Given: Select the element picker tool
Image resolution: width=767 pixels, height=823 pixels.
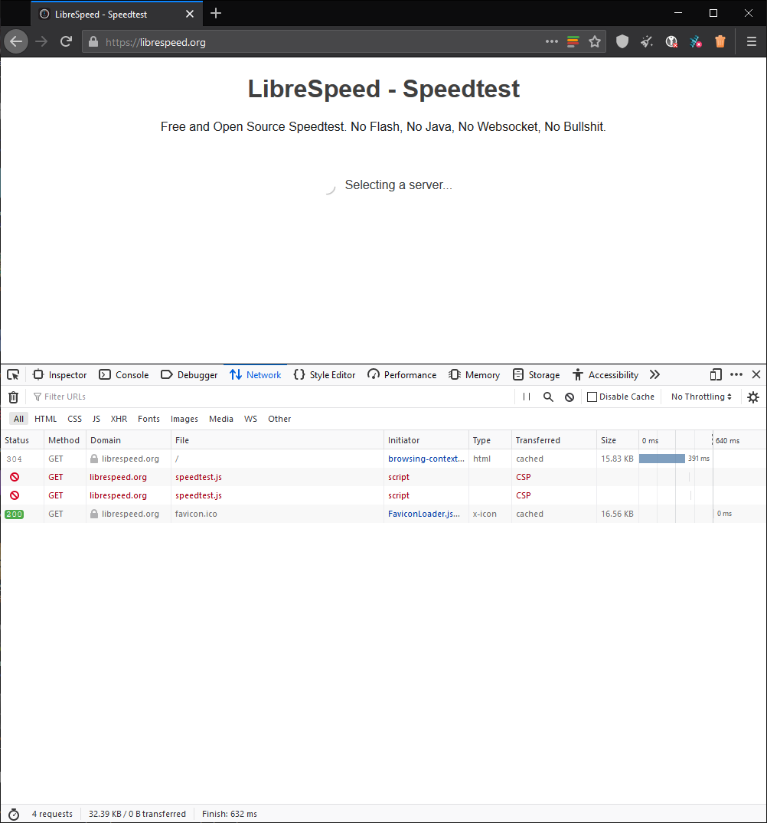Looking at the screenshot, I should pos(12,374).
